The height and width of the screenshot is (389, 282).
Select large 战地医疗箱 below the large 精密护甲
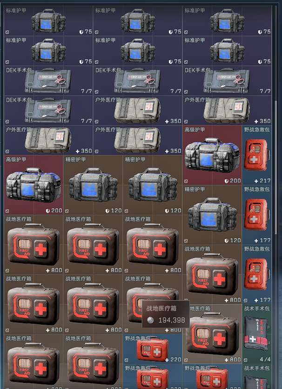point(212,274)
